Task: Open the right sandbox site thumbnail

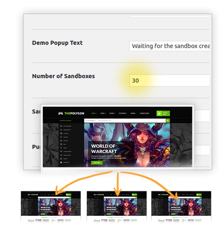Action: [181, 206]
